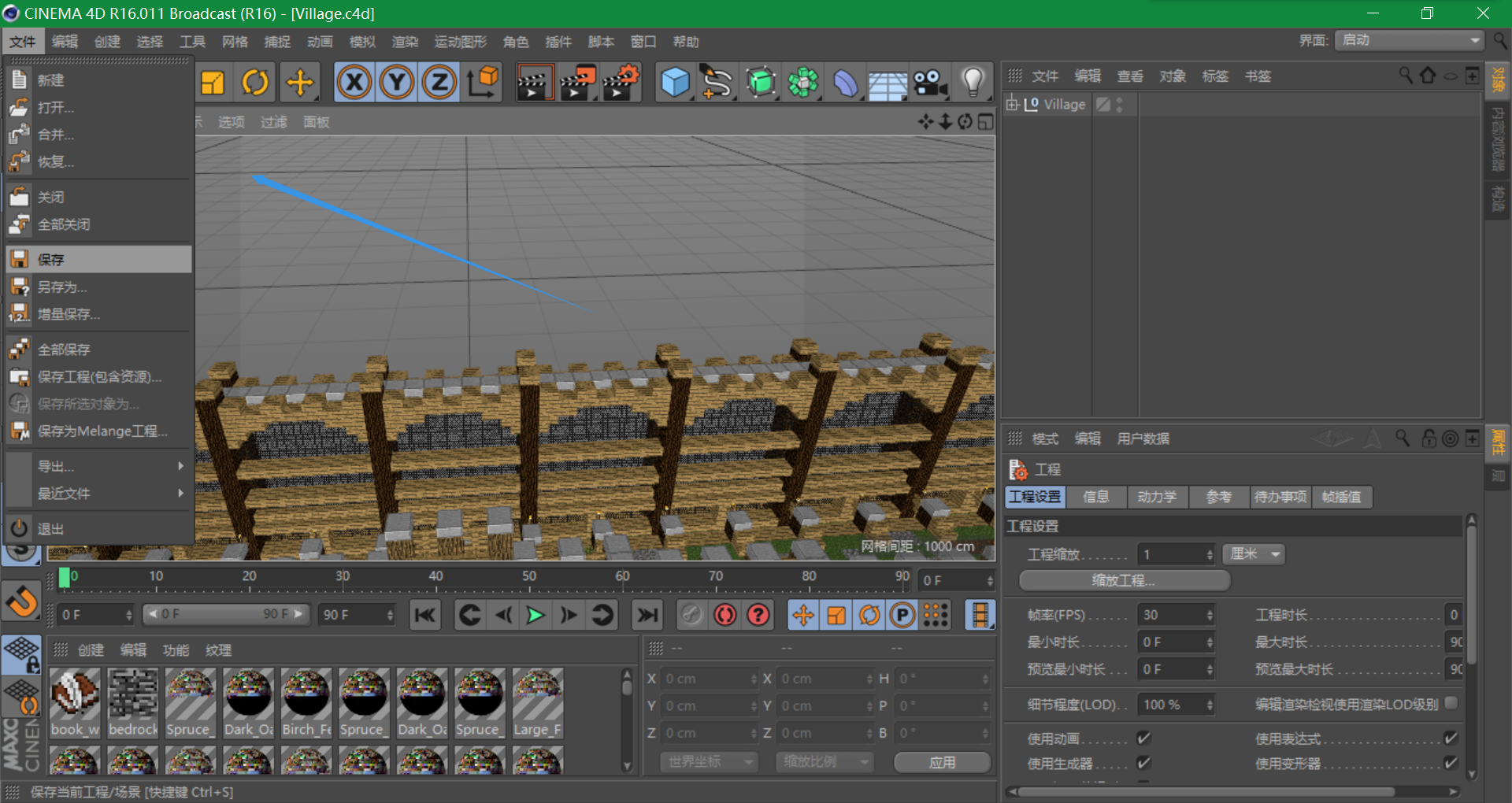Choose 新建 in the file menu
Image resolution: width=1512 pixels, height=803 pixels.
tap(99, 80)
